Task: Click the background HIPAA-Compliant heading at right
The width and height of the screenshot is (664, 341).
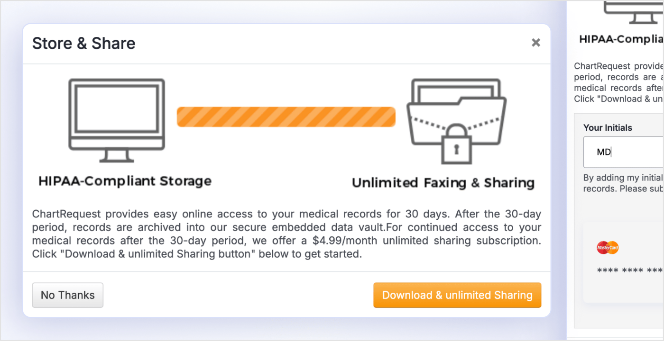Action: coord(621,39)
